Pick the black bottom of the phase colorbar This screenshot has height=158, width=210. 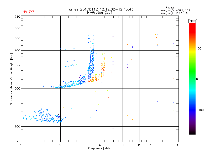192,132
